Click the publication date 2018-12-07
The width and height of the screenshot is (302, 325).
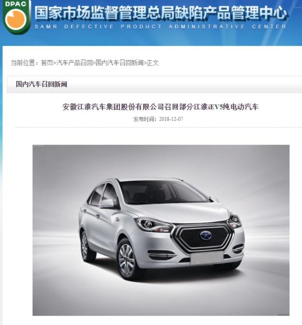coord(171,119)
